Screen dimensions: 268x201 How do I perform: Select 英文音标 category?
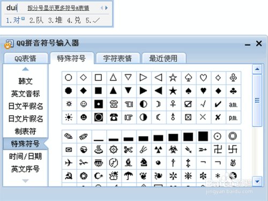click(x=26, y=94)
